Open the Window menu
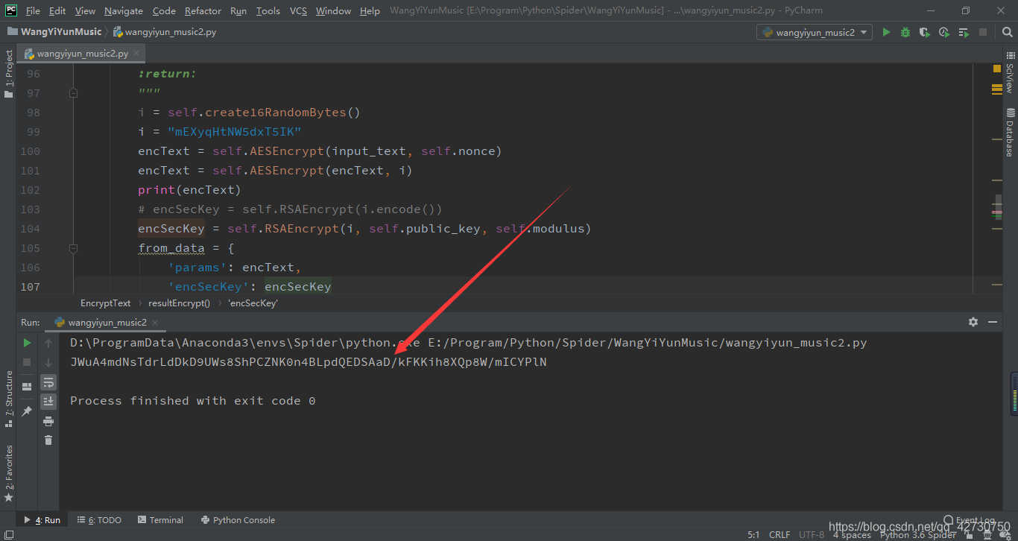 (333, 10)
